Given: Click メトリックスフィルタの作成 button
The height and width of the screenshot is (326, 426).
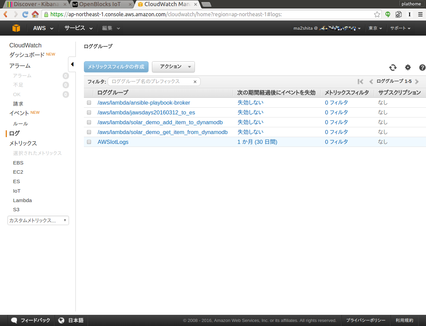Looking at the screenshot, I should (116, 67).
